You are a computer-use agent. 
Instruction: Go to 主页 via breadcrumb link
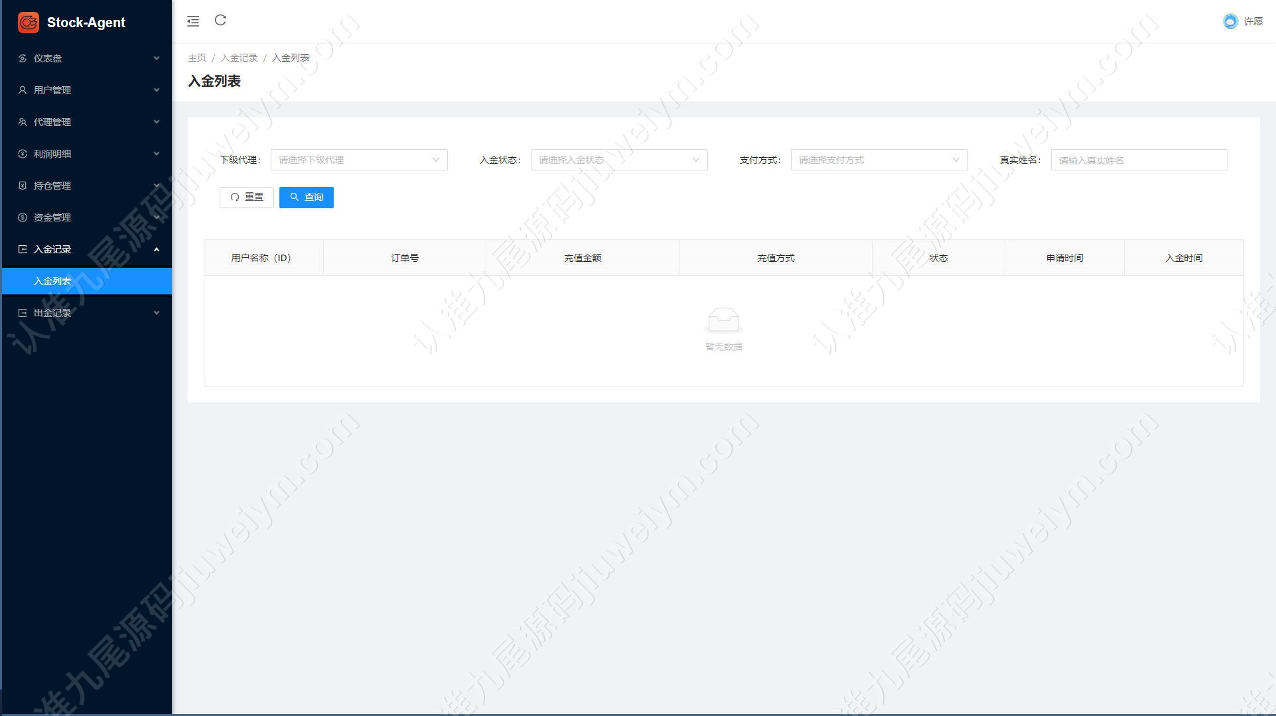(197, 58)
